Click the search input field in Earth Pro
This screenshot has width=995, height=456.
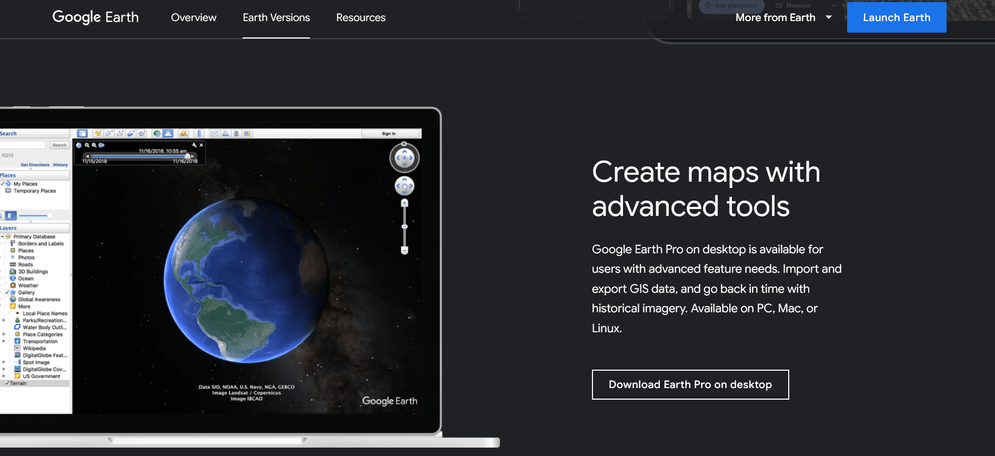tap(23, 145)
